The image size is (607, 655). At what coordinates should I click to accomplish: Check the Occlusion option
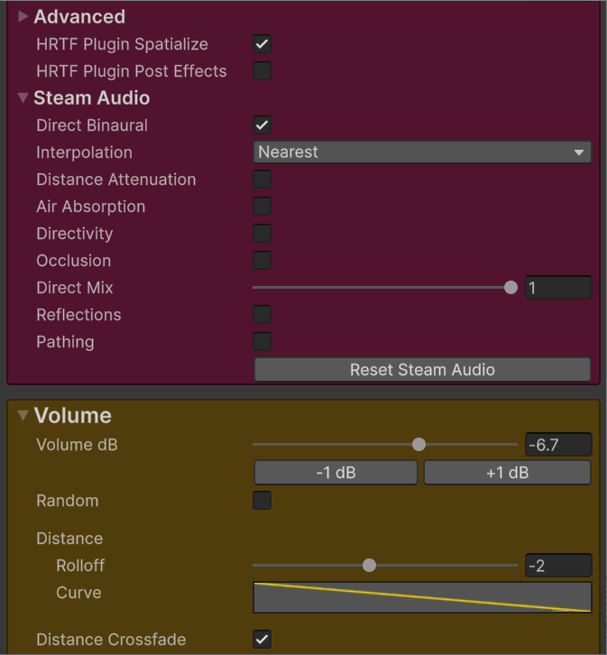point(262,261)
